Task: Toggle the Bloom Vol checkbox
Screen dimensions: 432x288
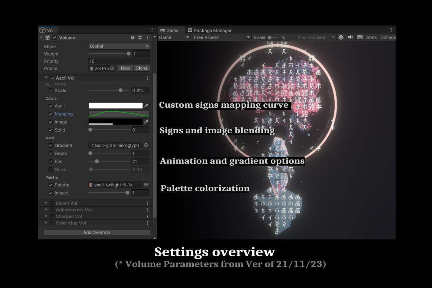Action: [52, 203]
